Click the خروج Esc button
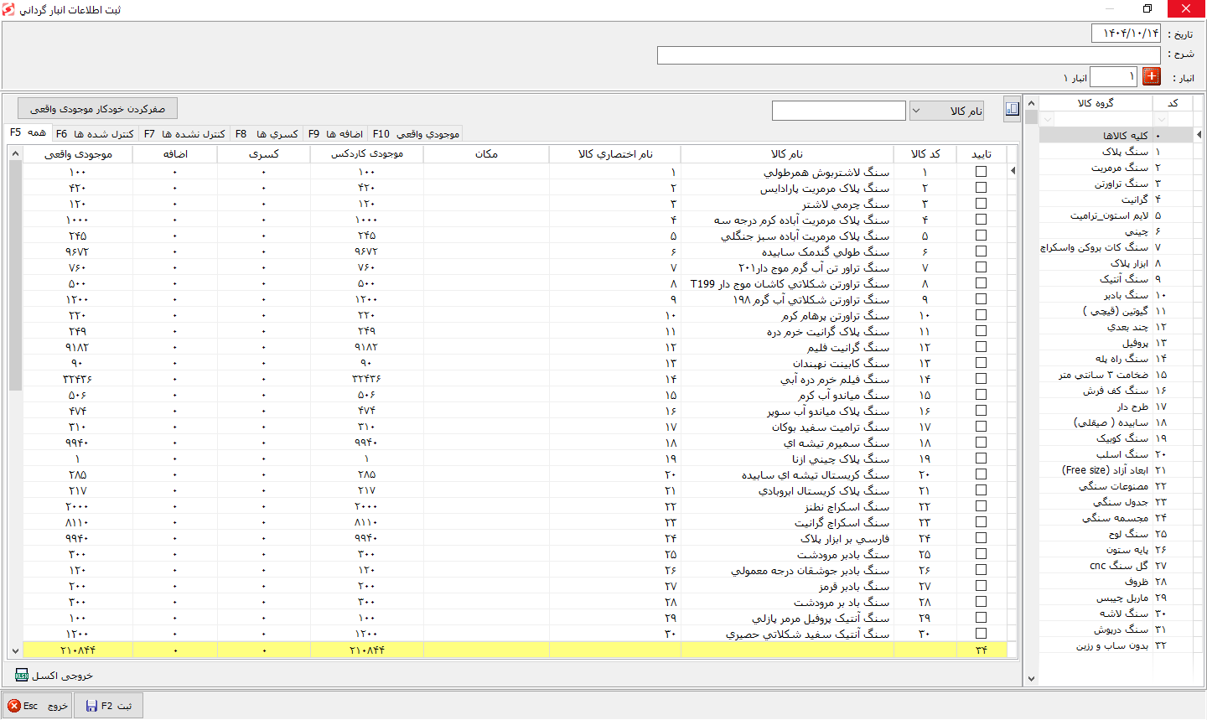 tap(37, 706)
